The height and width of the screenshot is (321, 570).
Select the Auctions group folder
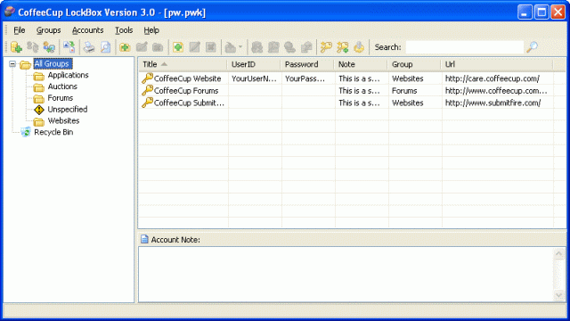(62, 86)
